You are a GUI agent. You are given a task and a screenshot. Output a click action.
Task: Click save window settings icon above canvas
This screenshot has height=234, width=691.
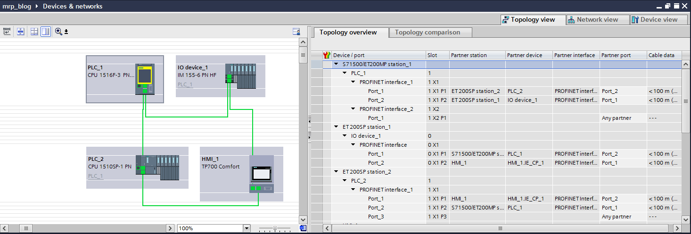[x=296, y=32]
